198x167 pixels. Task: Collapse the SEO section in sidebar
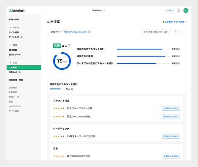pyautogui.click(x=10, y=45)
